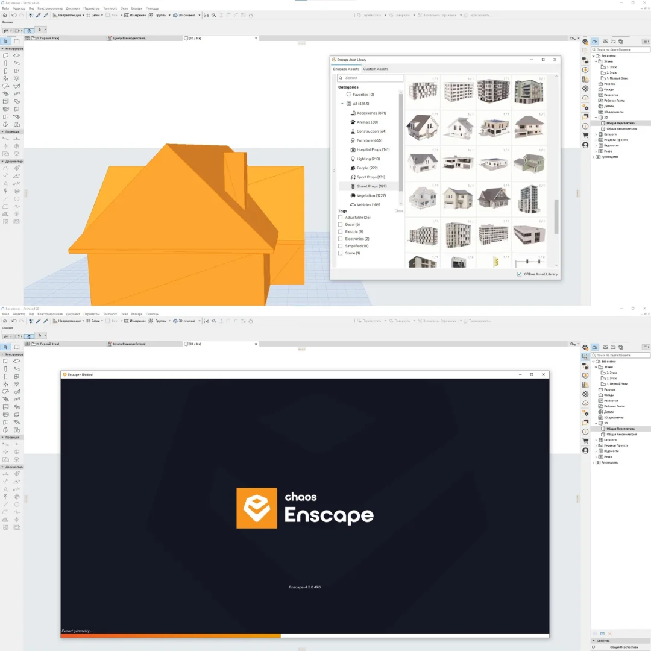The height and width of the screenshot is (651, 651).
Task: Open the Furniture chair icon category
Action: pos(352,140)
